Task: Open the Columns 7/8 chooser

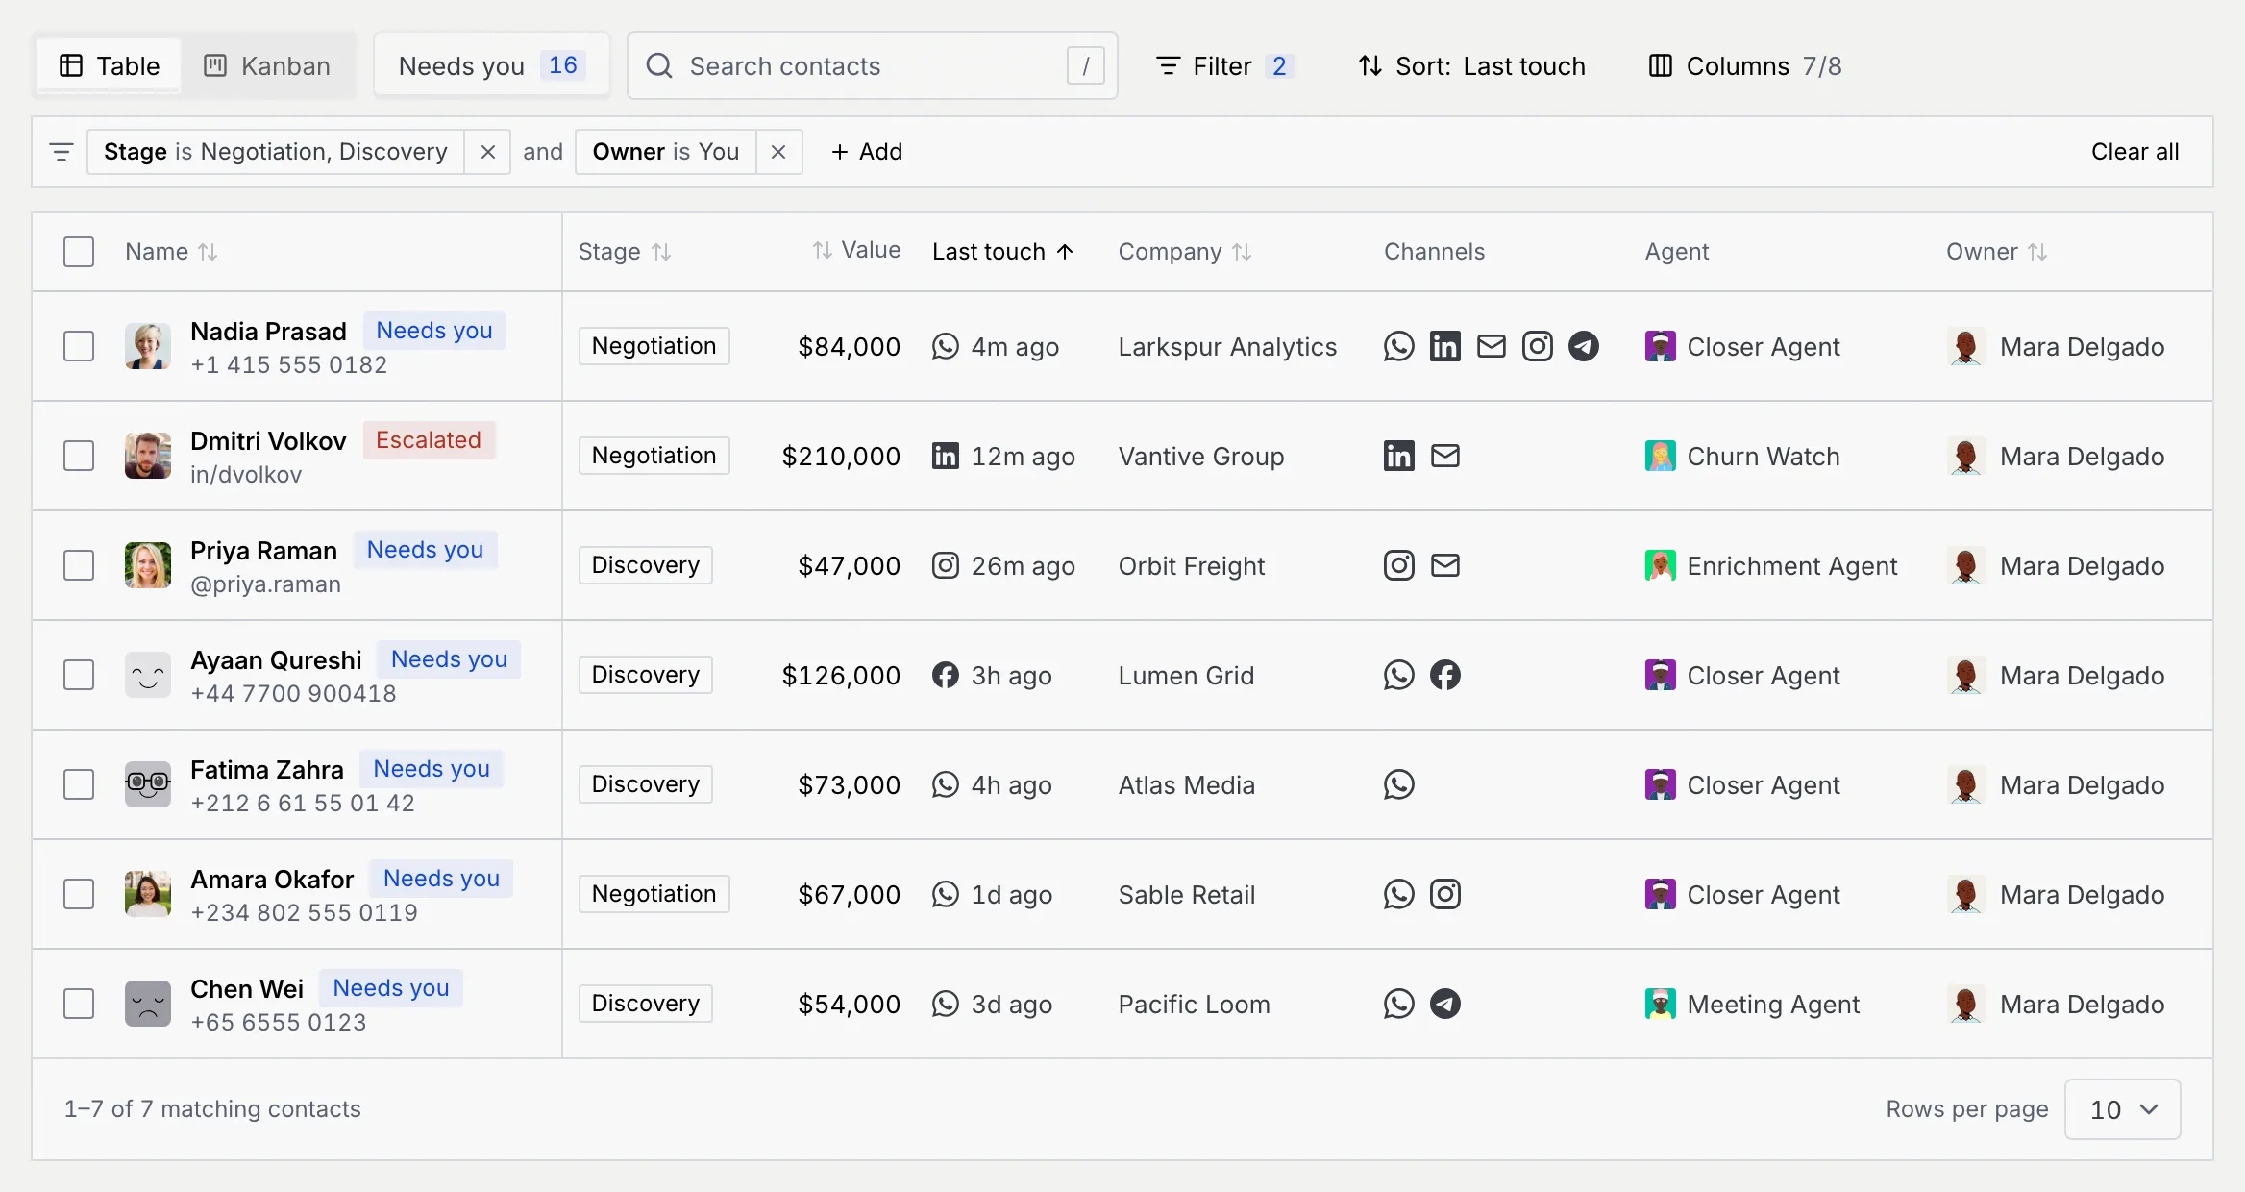Action: pyautogui.click(x=1745, y=65)
